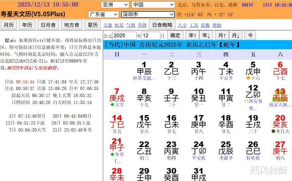
Task: Open the country dropdown showing 中国
Action: tap(153, 5)
